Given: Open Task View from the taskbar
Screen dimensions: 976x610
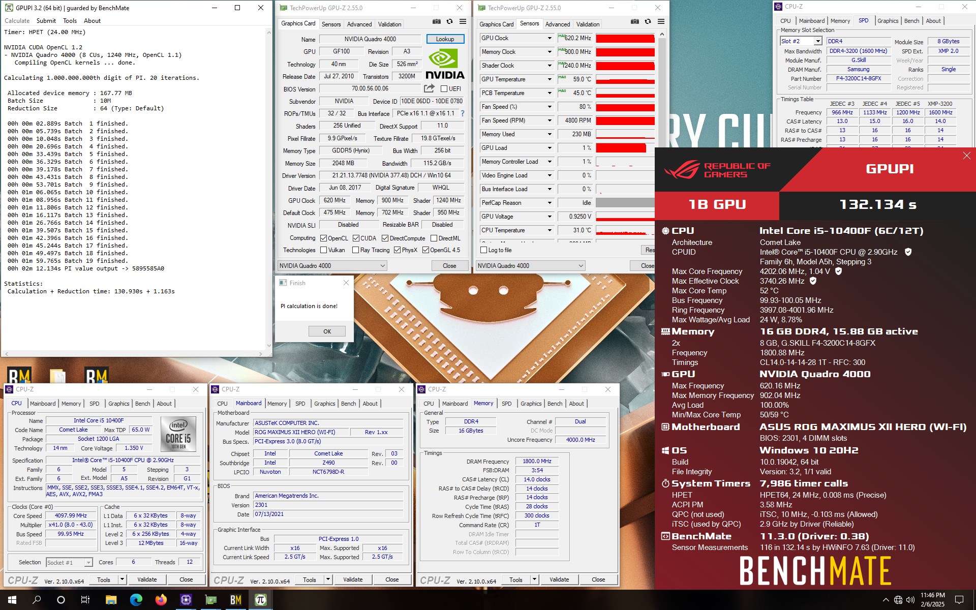Looking at the screenshot, I should [x=85, y=600].
